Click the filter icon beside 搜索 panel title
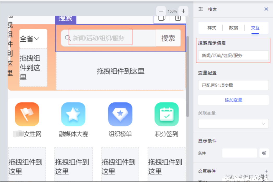Screen dimensions: 273x182 [201, 9]
